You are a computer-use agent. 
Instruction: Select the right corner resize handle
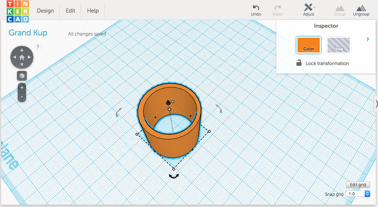click(209, 131)
